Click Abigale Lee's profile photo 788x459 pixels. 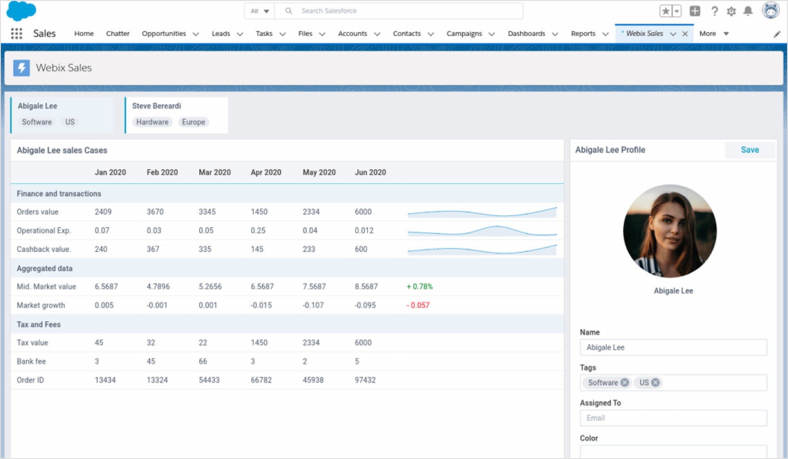(670, 231)
